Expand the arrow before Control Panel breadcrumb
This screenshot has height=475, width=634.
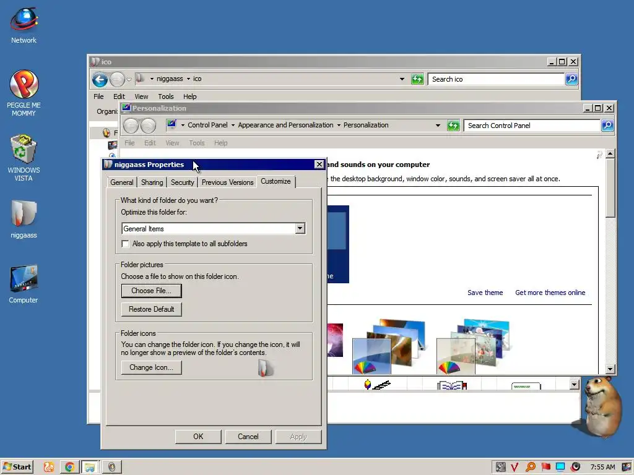183,125
